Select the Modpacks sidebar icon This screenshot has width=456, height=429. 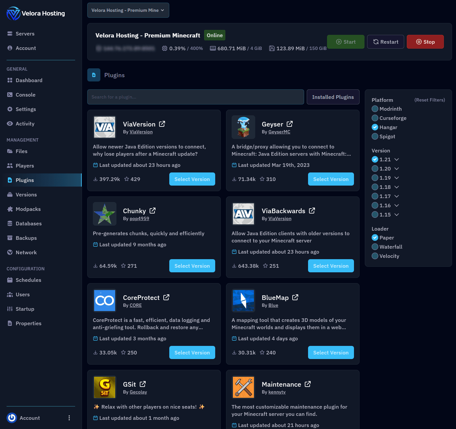click(x=10, y=209)
